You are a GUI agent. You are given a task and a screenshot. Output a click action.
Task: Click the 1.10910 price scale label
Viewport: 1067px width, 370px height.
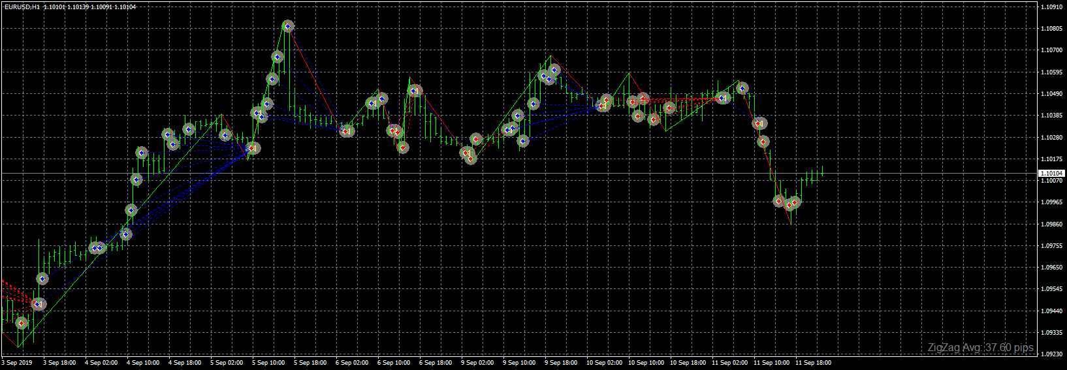(1050, 7)
